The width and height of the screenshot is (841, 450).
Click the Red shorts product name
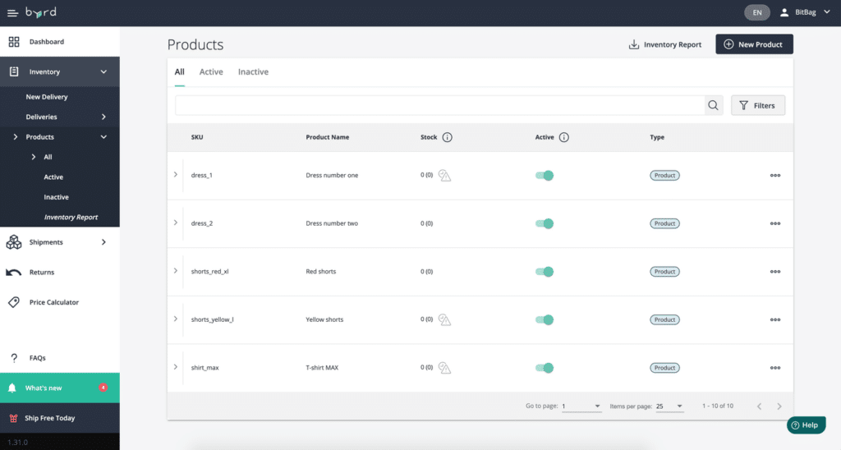[x=321, y=271]
